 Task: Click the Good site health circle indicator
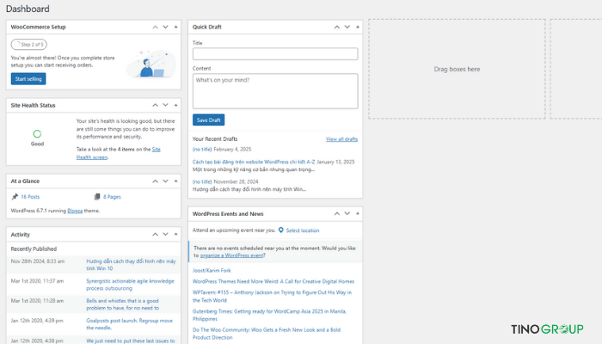point(37,133)
